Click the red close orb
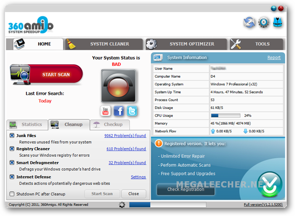The image size is (295, 216). coord(280,9)
